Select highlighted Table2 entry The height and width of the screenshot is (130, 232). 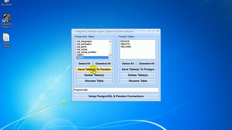[92, 57]
